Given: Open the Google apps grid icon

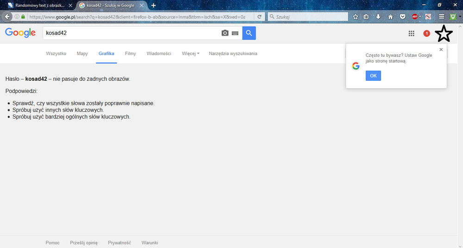Looking at the screenshot, I should 411,34.
